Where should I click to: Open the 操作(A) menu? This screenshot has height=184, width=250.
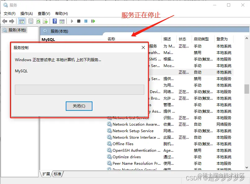pos(27,14)
